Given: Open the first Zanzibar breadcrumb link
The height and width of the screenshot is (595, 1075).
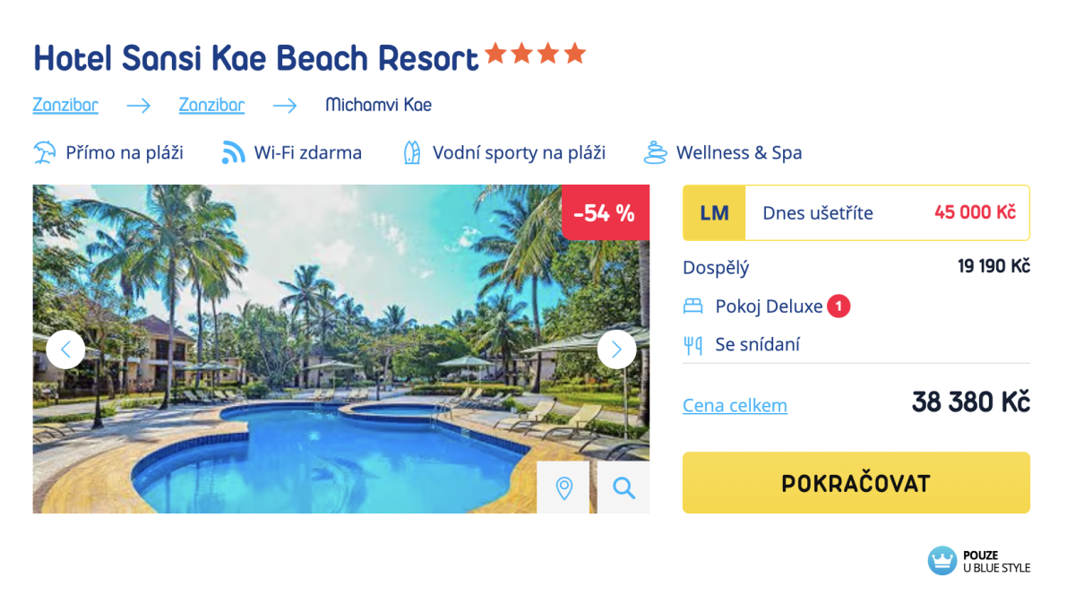Looking at the screenshot, I should click(x=65, y=105).
